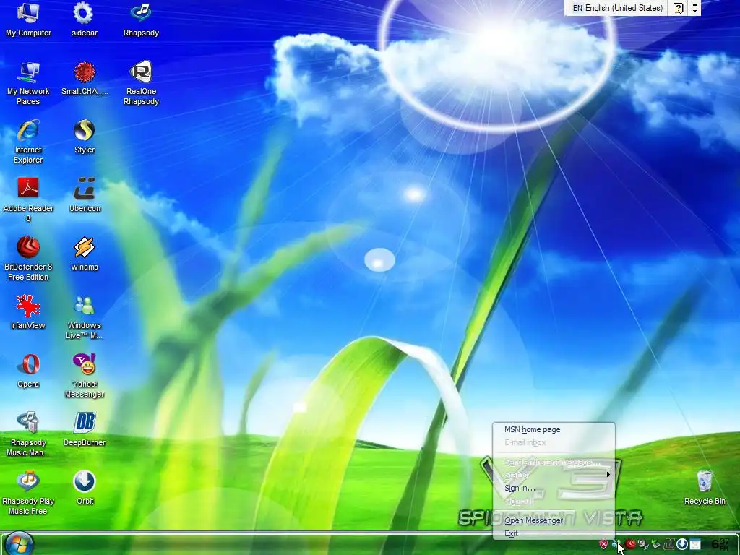The image size is (740, 555).
Task: Click the white window tray icon
Action: point(694,544)
